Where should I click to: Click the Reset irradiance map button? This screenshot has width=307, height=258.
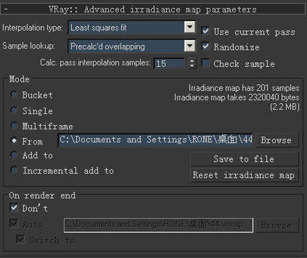[244, 175]
